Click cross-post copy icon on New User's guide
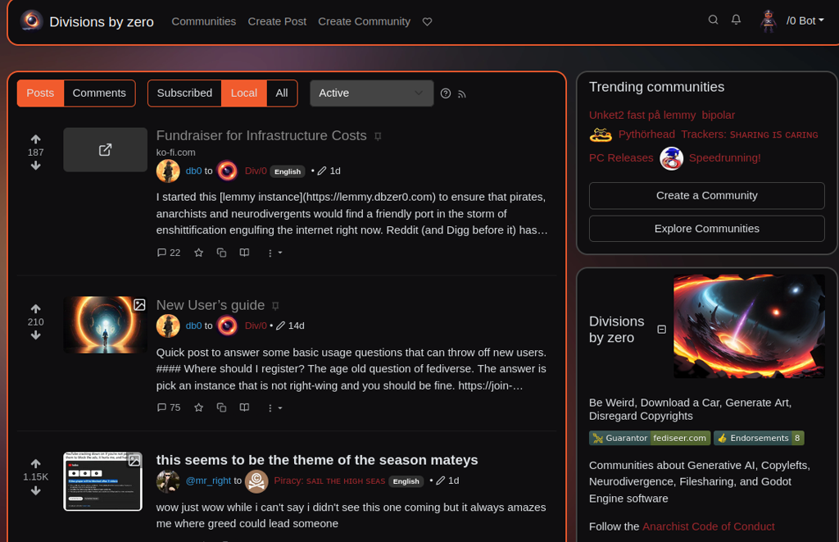This screenshot has width=839, height=542. tap(221, 408)
